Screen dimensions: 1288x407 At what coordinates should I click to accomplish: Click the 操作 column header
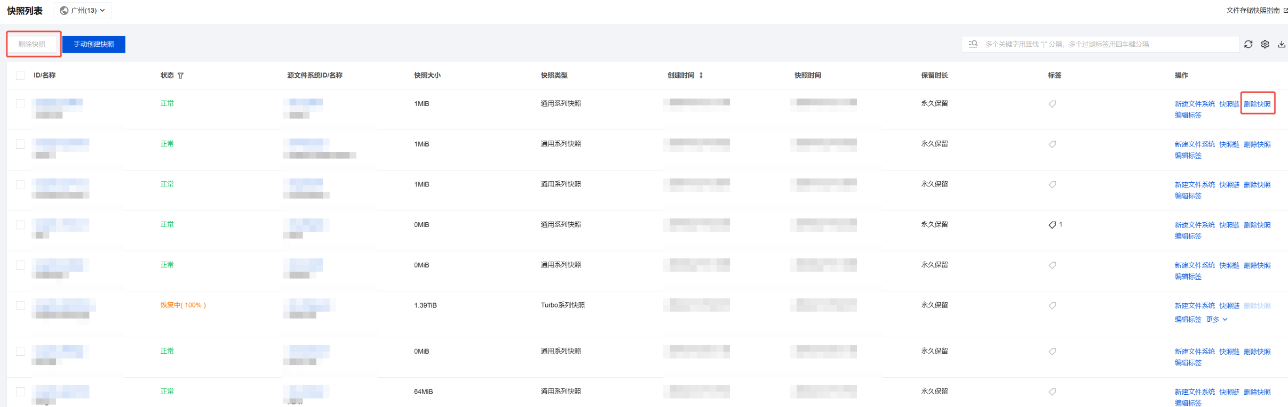tap(1181, 75)
